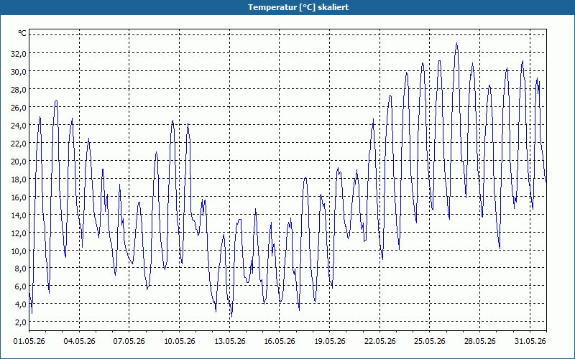575x359 pixels.
Task: Click the 4,0 y-axis label
Action: (x=21, y=304)
